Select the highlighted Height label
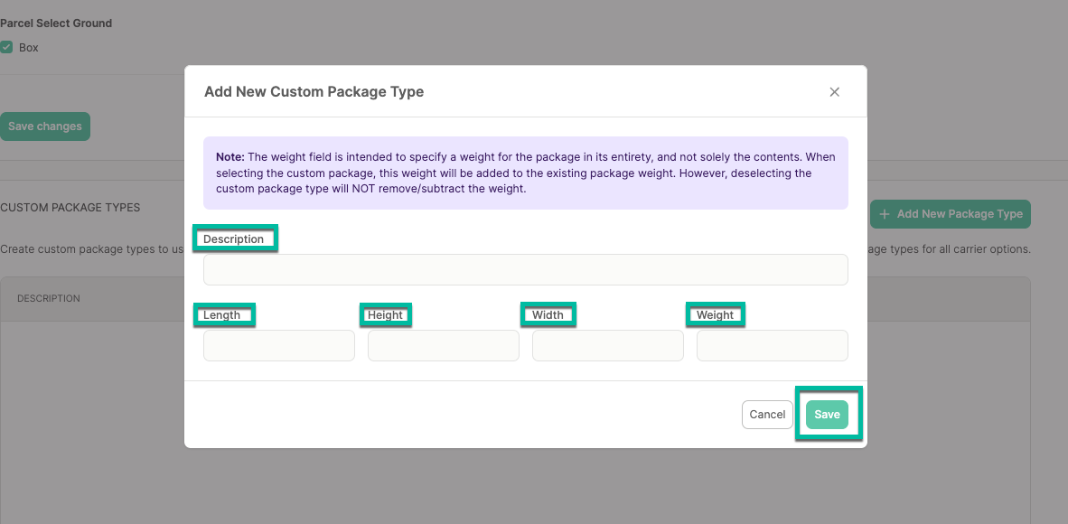The image size is (1068, 524). click(x=385, y=314)
